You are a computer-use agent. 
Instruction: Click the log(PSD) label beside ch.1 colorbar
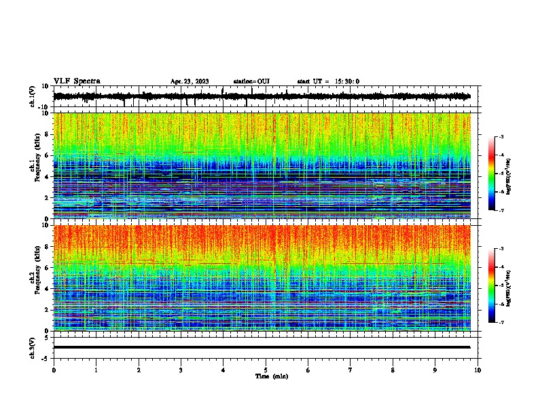point(508,176)
